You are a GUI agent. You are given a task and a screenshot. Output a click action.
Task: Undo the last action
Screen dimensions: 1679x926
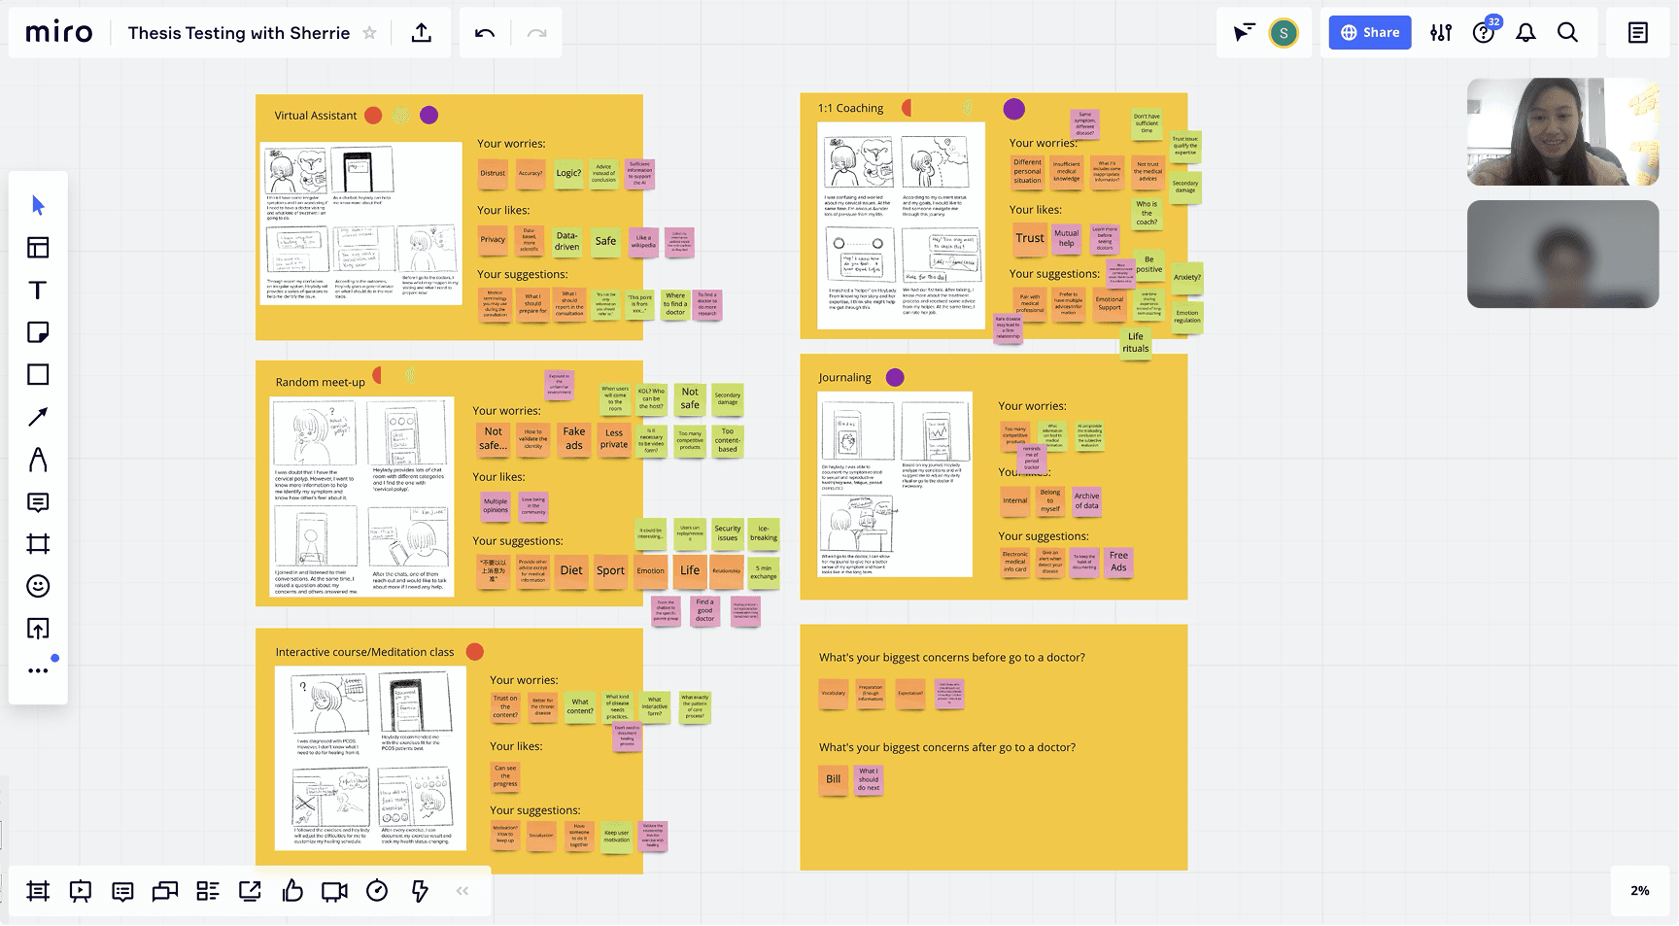click(x=485, y=33)
